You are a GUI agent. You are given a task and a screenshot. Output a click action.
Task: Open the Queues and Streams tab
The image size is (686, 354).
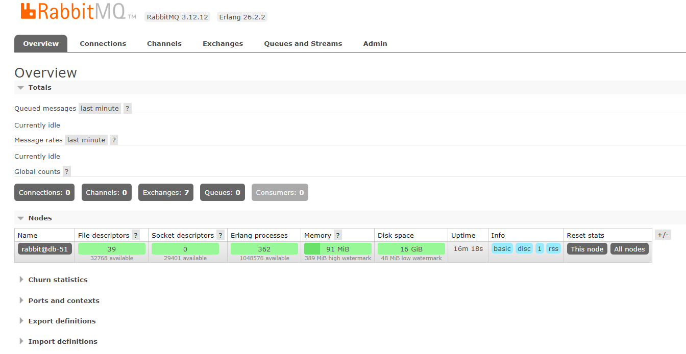(303, 43)
